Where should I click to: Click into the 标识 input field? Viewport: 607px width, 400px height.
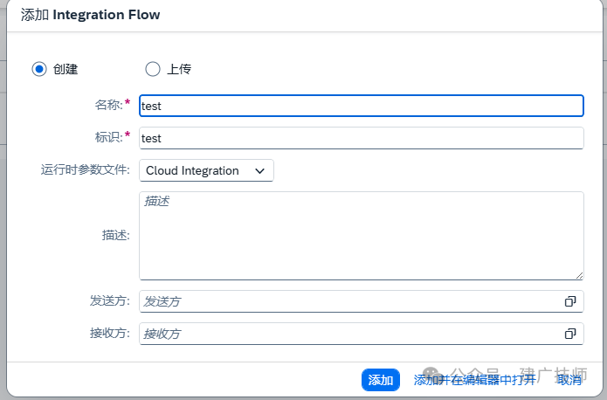362,138
